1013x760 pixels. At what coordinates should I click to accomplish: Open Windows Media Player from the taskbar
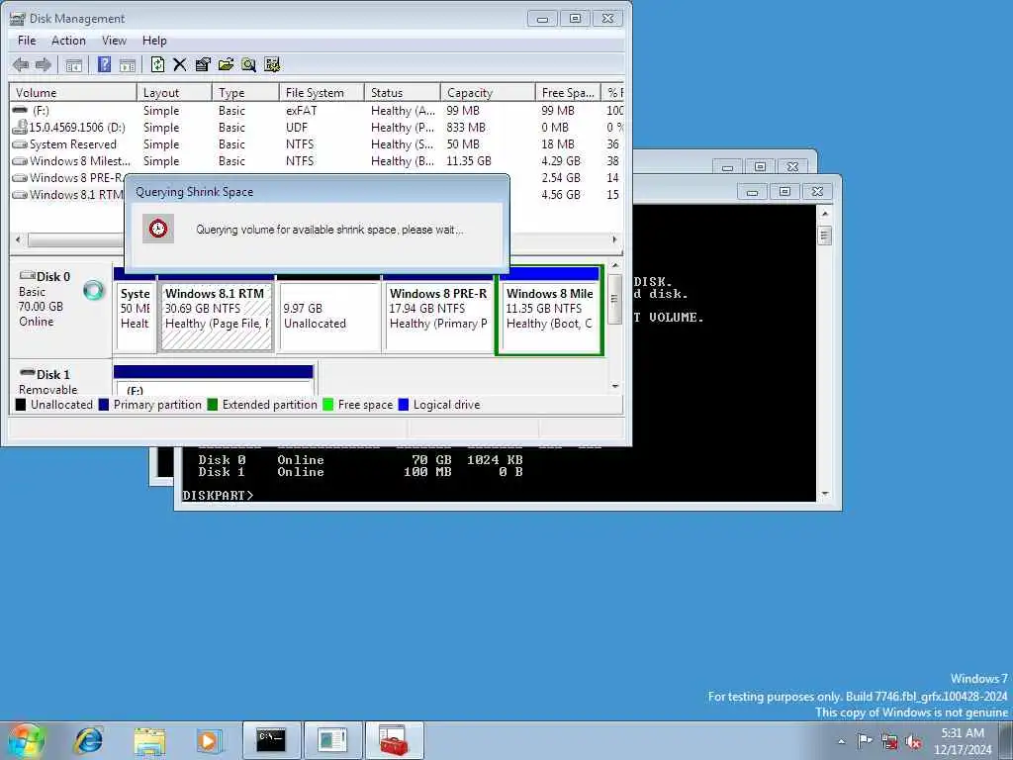click(208, 740)
